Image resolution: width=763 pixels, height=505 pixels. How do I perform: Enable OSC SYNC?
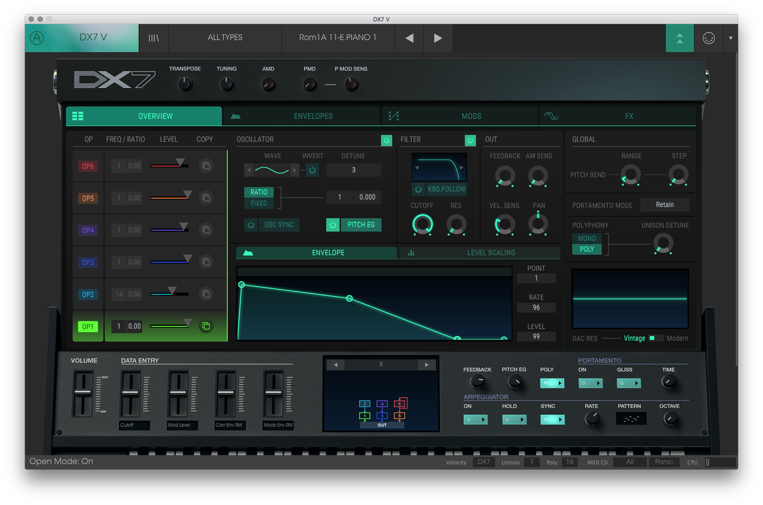point(272,225)
